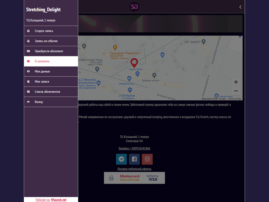Click calendar icon beside Создать запись
This screenshot has height=202, width=269.
pyautogui.click(x=28, y=31)
